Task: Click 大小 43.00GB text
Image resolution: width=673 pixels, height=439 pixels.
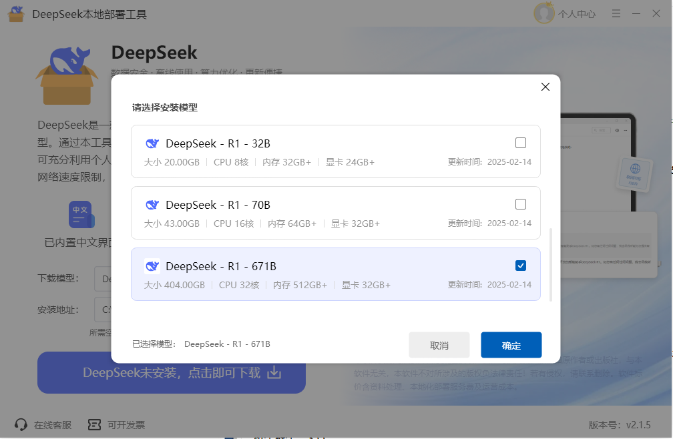Action: pos(172,224)
